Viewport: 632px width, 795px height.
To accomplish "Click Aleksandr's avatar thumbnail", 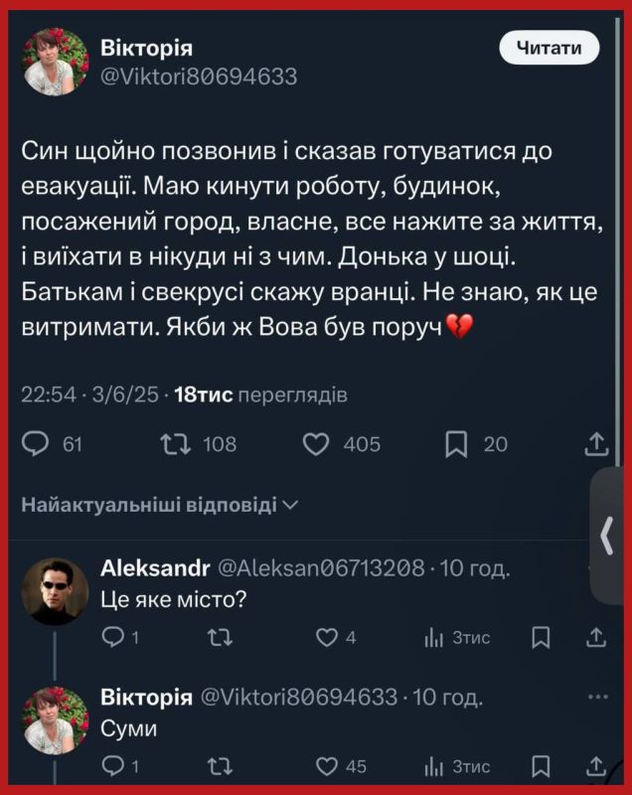I will pyautogui.click(x=56, y=590).
